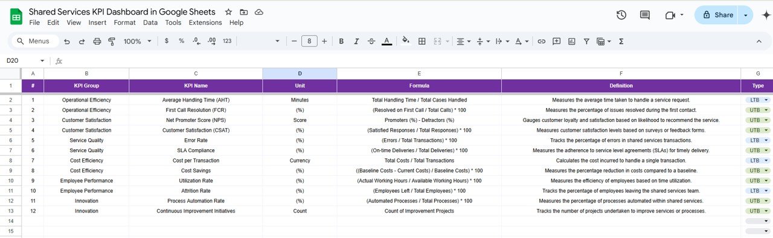Click the Google Sheets home icon
Viewport: 773px width, 238px height.
16,16
